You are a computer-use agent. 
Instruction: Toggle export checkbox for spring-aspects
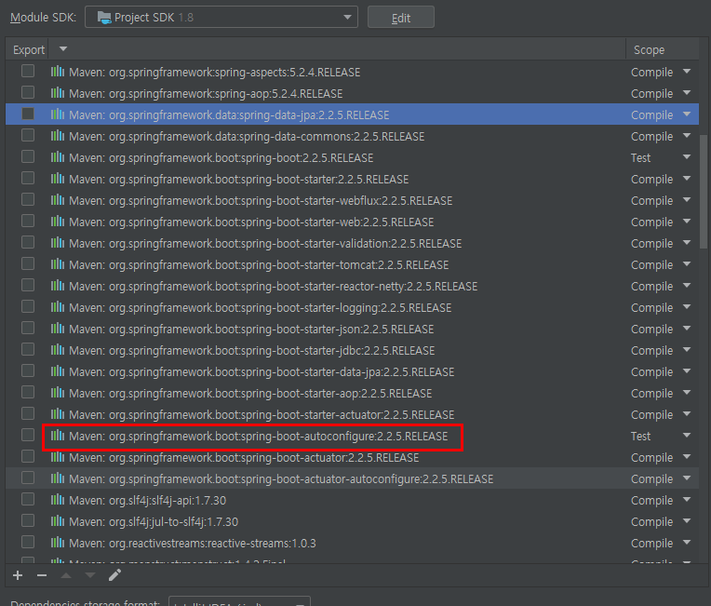pos(28,72)
